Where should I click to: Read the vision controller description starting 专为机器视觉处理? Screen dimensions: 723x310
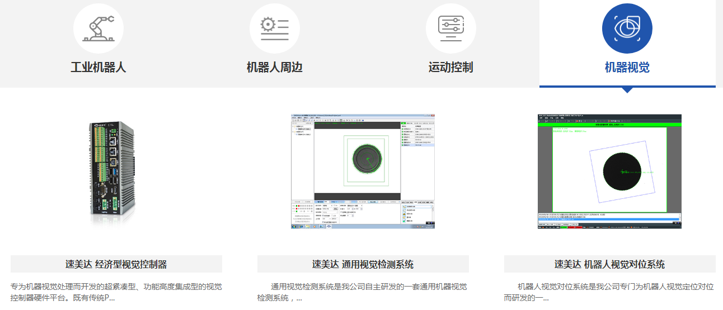click(x=116, y=292)
